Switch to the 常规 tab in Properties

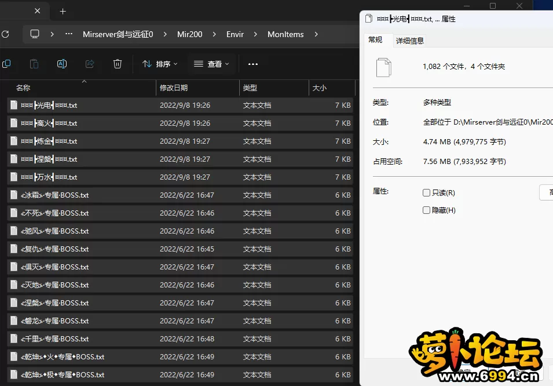coord(375,39)
